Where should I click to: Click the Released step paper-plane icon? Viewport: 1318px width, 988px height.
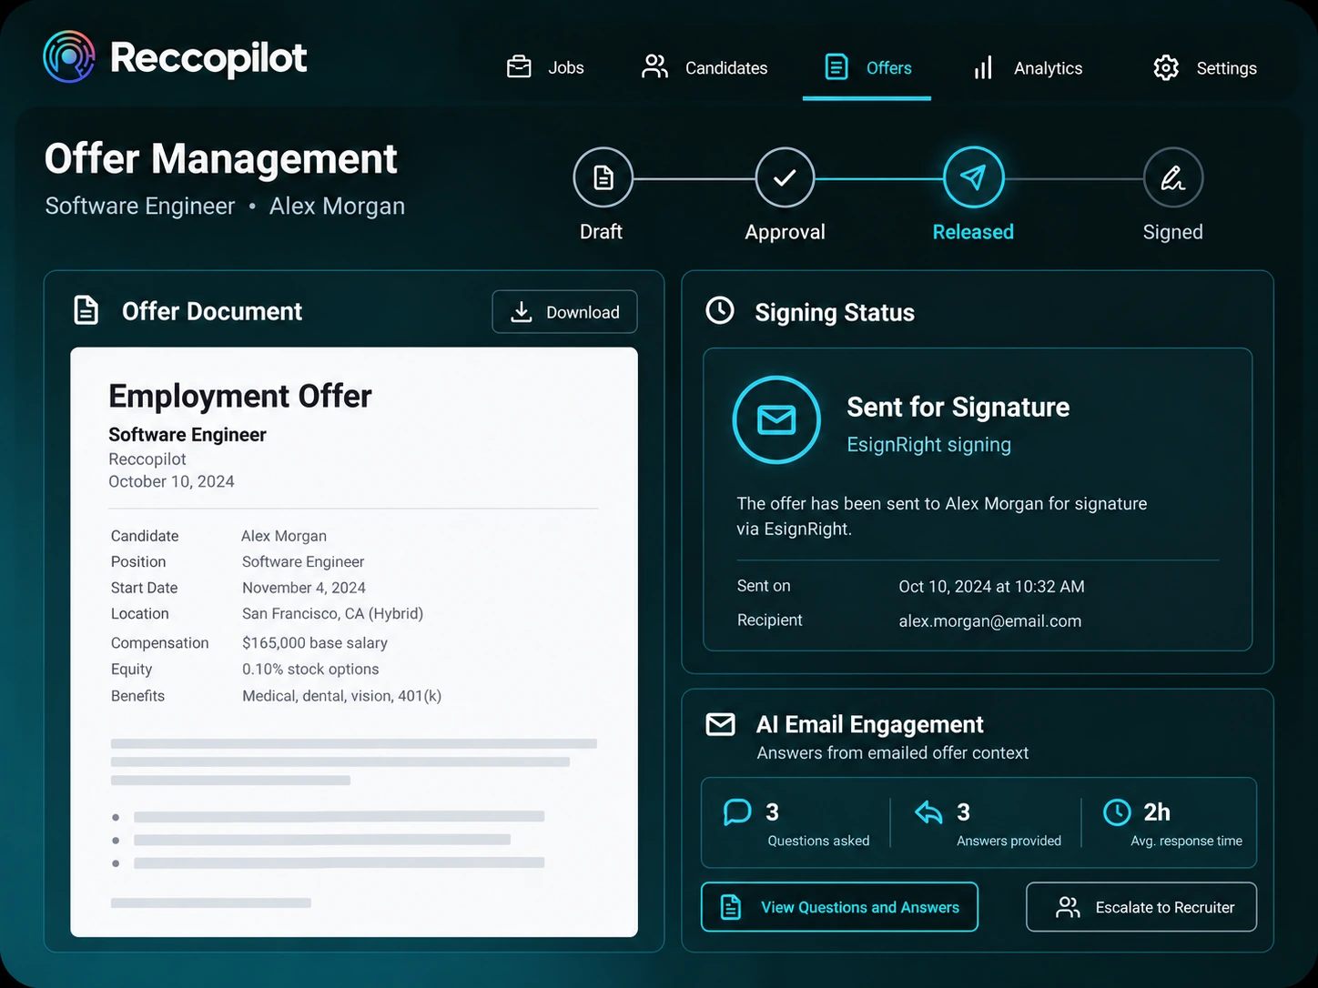point(973,177)
